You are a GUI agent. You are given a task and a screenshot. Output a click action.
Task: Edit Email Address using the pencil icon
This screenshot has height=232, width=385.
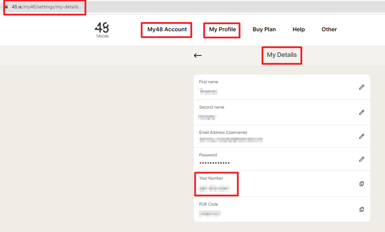tap(361, 136)
